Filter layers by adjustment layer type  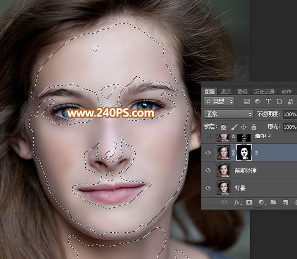(x=257, y=102)
